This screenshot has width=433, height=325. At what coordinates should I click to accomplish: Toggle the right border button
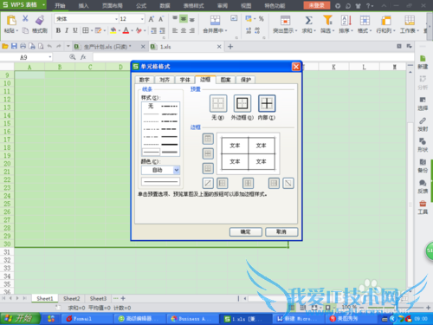(274, 183)
